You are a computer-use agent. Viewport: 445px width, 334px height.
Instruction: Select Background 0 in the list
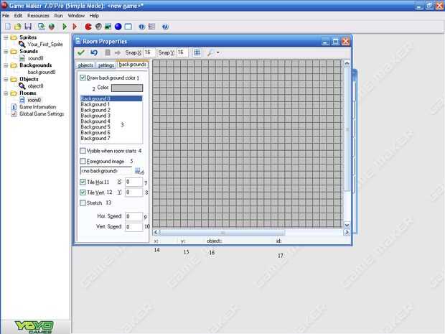click(111, 98)
